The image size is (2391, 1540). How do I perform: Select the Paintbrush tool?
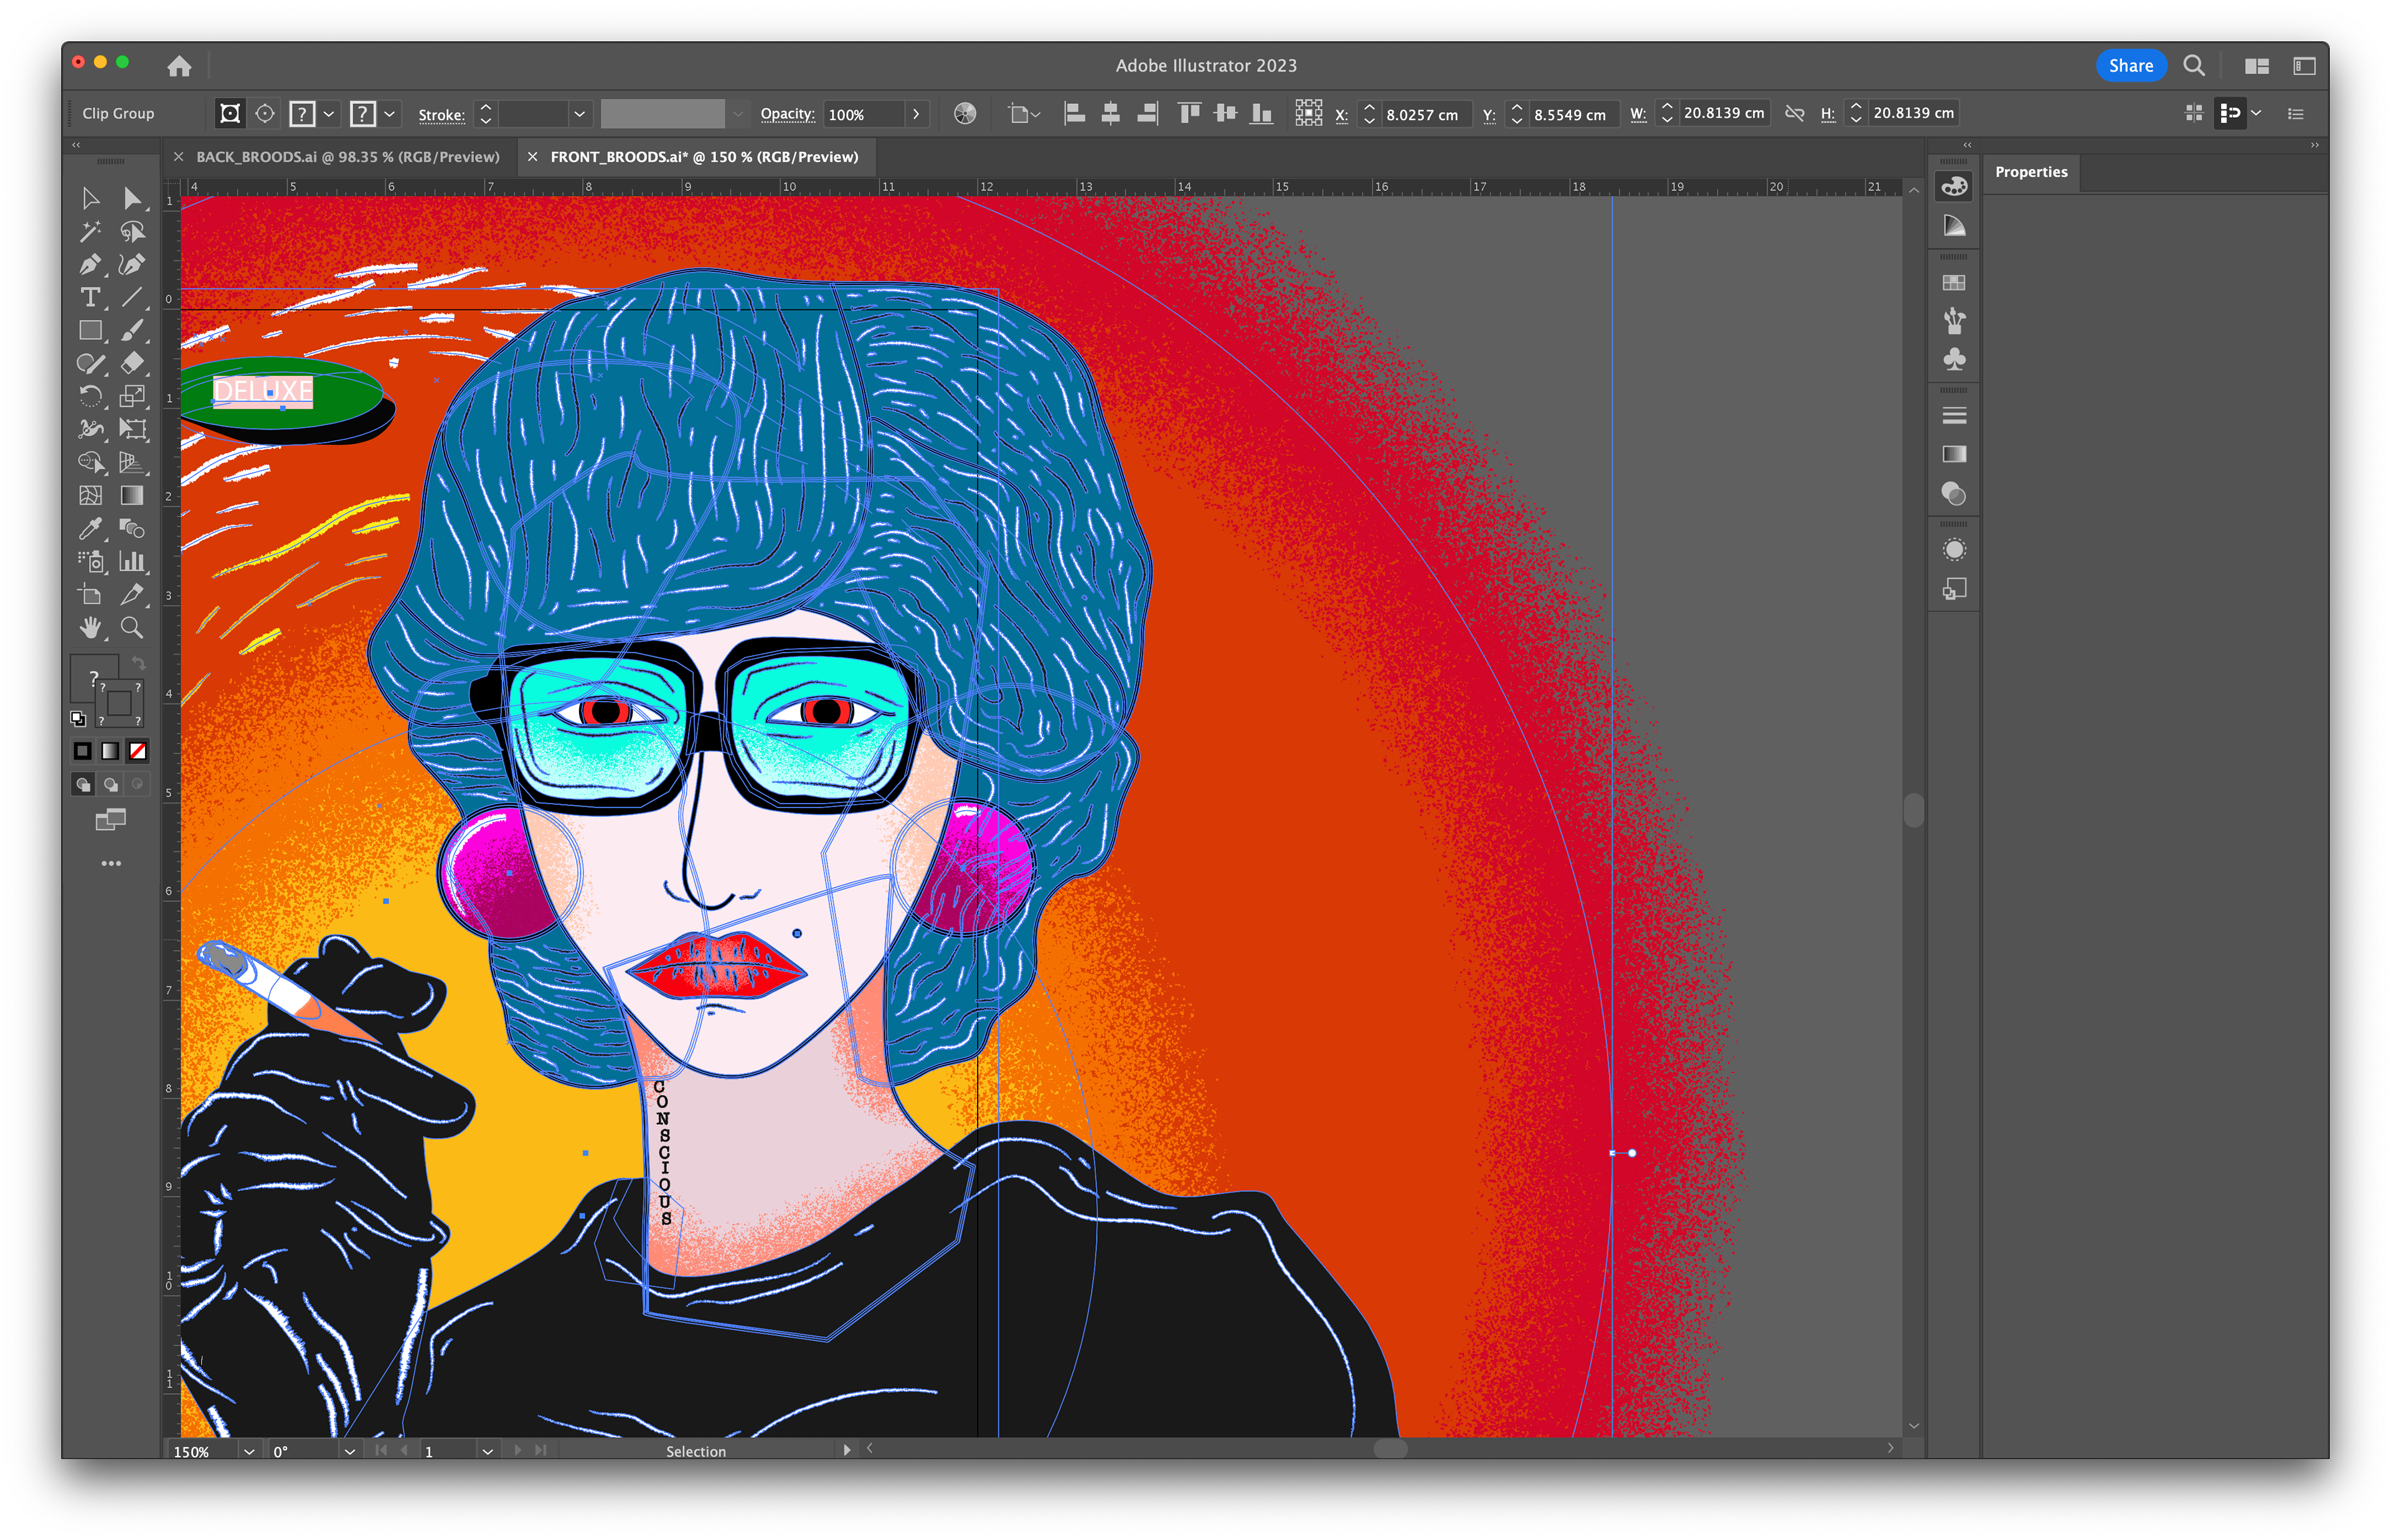132,330
